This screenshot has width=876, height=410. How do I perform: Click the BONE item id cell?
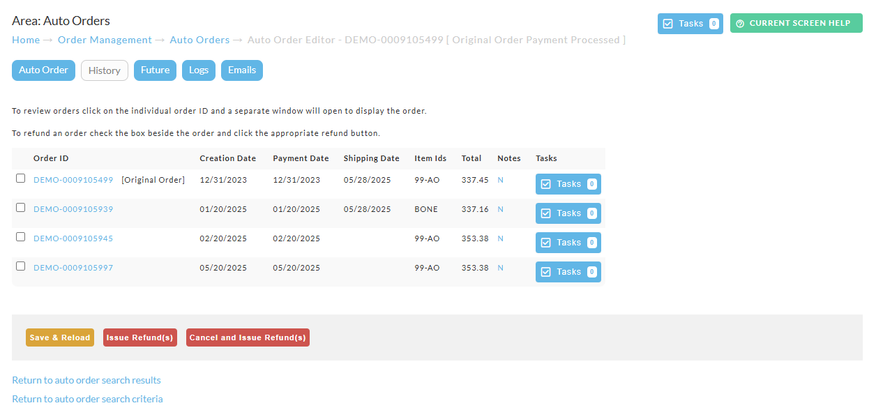coord(426,209)
